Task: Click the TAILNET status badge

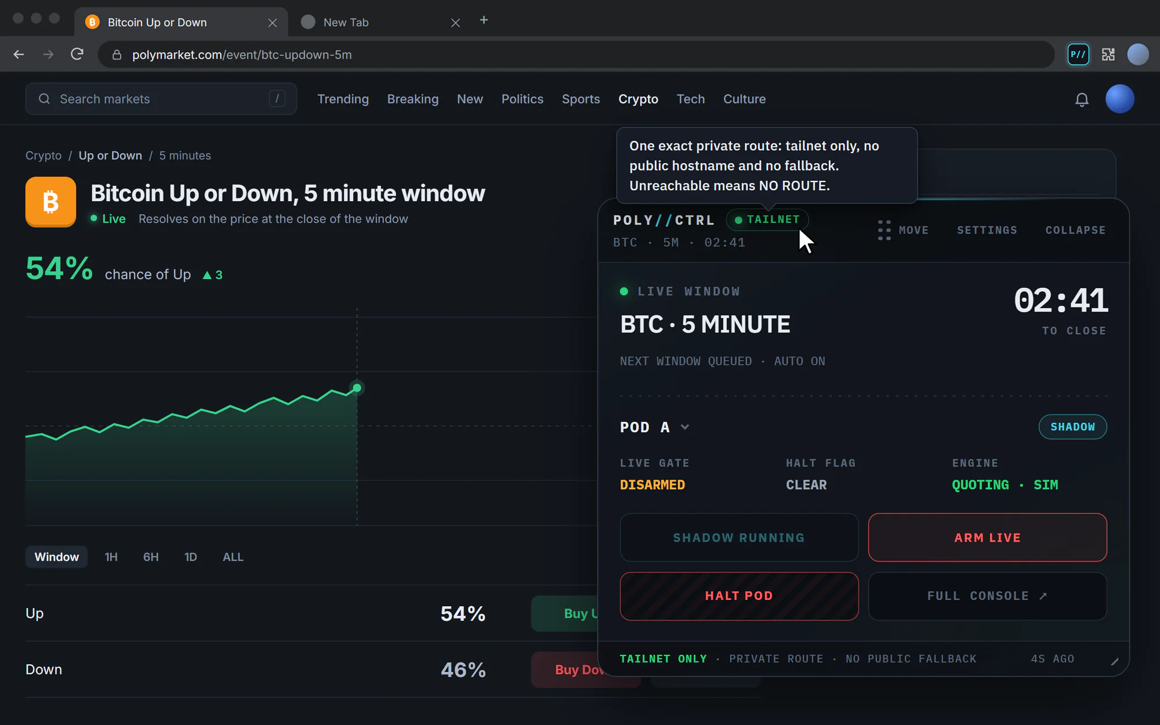Action: click(767, 220)
